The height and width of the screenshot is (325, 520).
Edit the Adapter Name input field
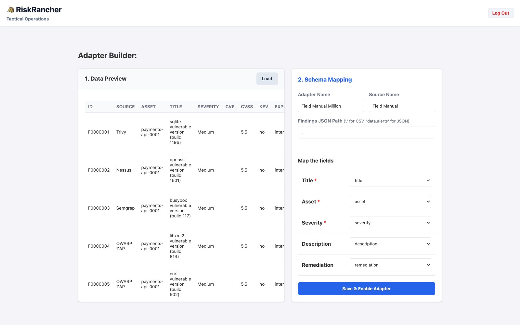(x=331, y=106)
